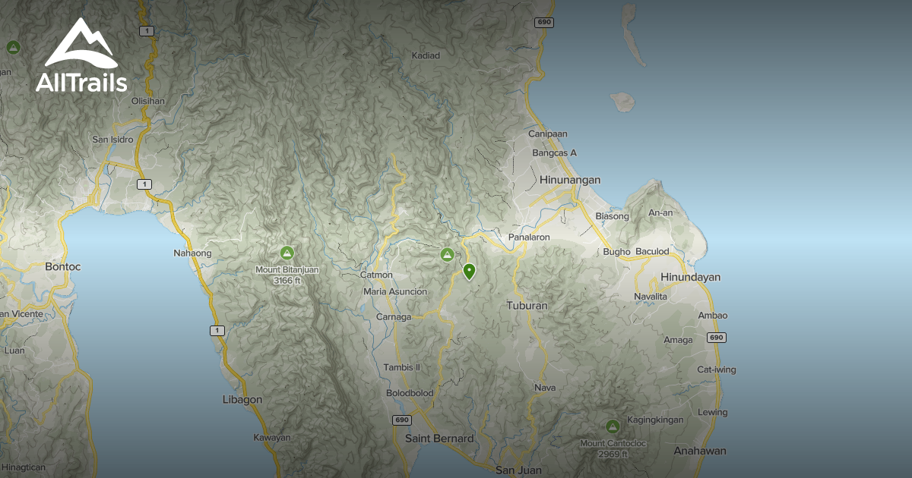Click the Hinunangan town label
Viewport: 912px width, 478px height.
click(x=571, y=180)
